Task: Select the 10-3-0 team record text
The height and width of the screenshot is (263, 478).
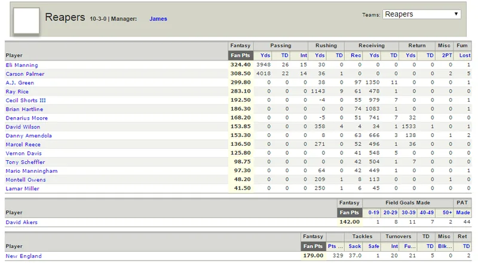Action: 98,19
